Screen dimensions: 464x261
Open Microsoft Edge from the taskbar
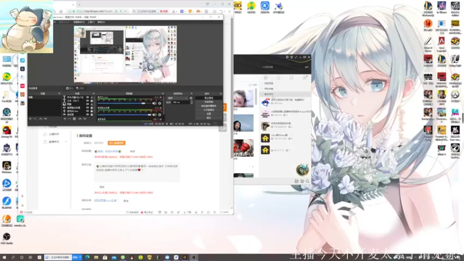click(x=88, y=258)
